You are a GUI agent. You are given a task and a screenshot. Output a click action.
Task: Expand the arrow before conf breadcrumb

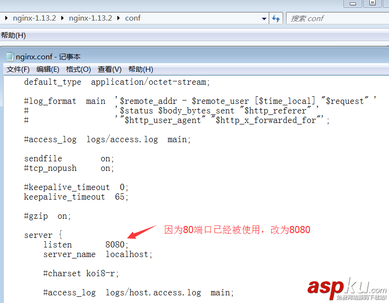(118, 18)
